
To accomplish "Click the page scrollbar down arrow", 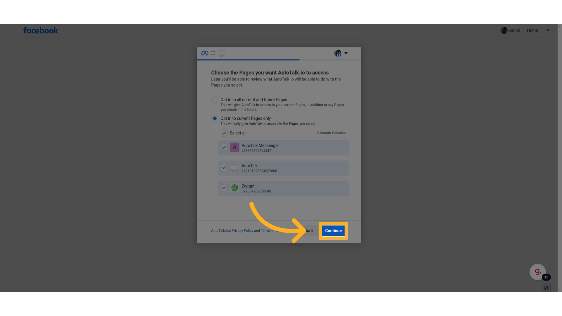I will (x=560, y=290).
